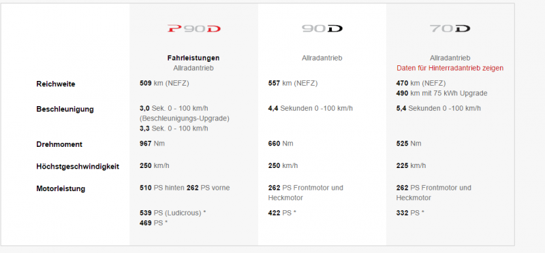
Task: Click the 332 PS power value
Action: [x=410, y=213]
